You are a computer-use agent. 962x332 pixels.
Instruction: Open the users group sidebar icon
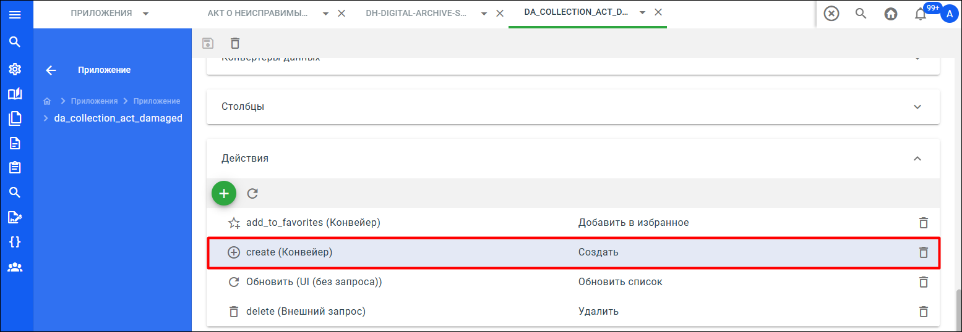tap(15, 267)
